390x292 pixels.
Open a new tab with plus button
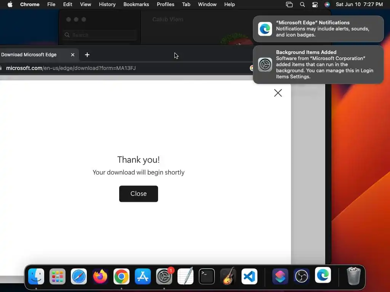tap(87, 55)
